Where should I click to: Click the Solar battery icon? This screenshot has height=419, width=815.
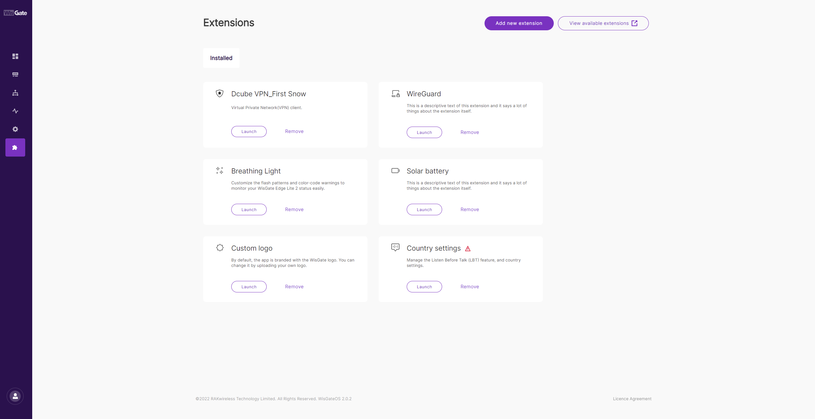[395, 171]
